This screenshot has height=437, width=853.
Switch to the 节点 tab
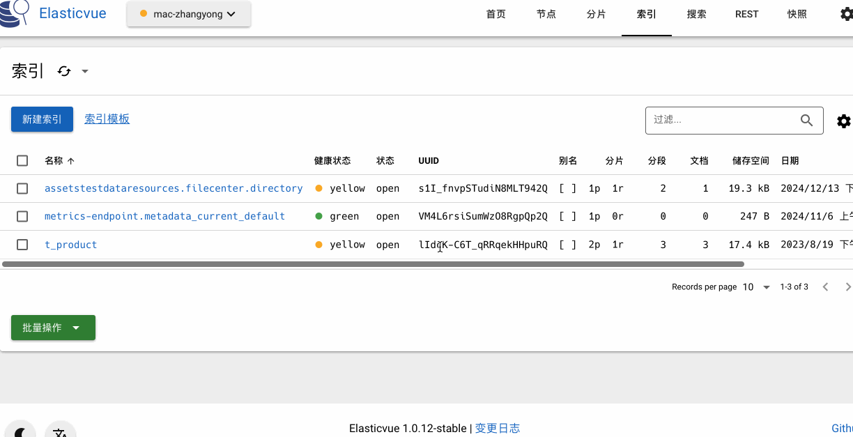546,14
